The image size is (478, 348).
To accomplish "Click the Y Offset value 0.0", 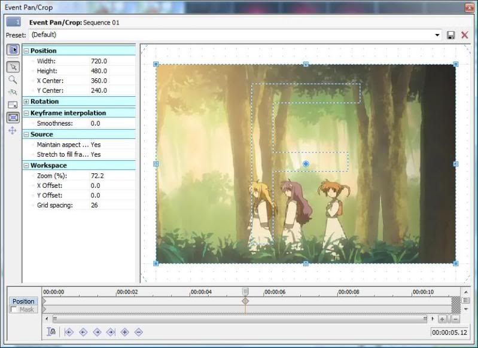I will [x=95, y=196].
